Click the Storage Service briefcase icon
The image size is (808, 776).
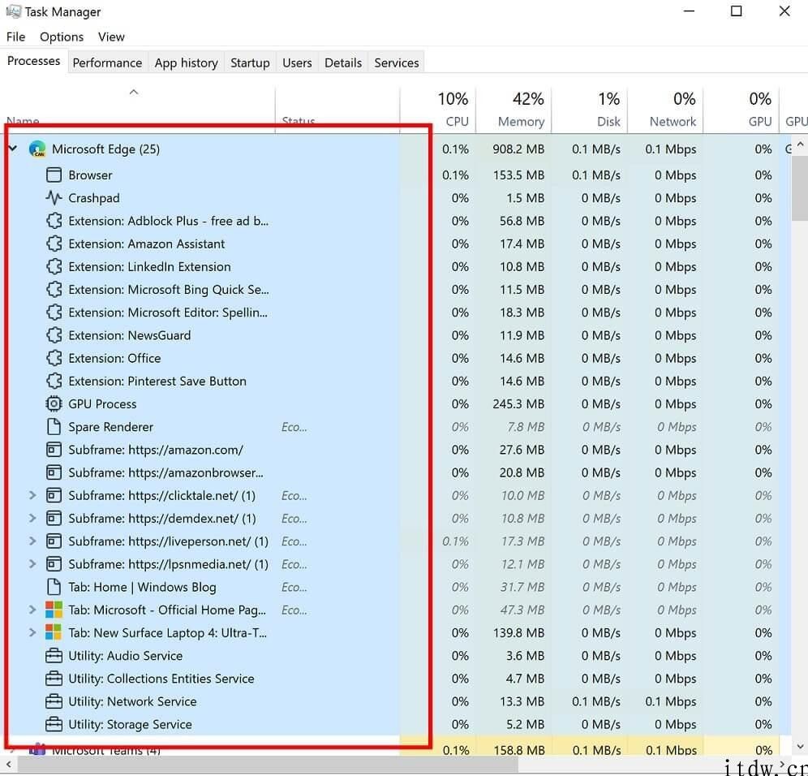54,724
